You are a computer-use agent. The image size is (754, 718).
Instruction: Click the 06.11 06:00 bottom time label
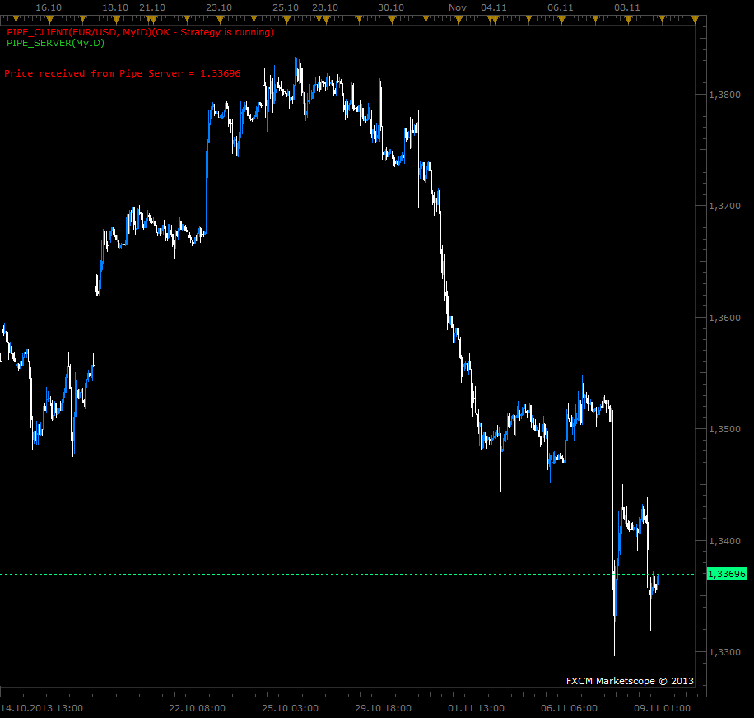(x=570, y=708)
